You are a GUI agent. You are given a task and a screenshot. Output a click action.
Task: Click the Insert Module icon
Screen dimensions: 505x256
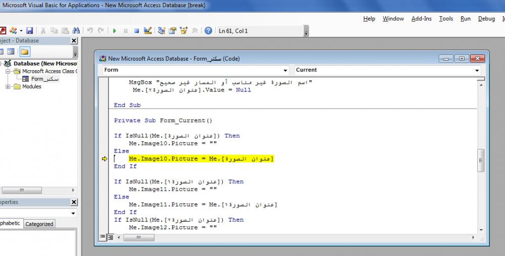pyautogui.click(x=13, y=31)
